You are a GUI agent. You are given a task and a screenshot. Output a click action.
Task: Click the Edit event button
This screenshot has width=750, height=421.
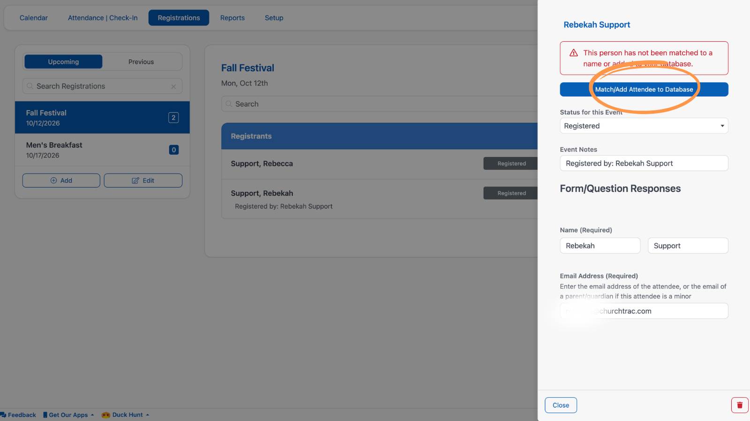click(x=143, y=181)
